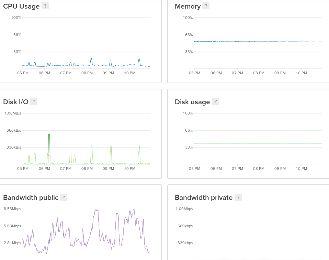329x260 pixels.
Task: Click the question mark beside Bandwidth private
Action: 238,197
